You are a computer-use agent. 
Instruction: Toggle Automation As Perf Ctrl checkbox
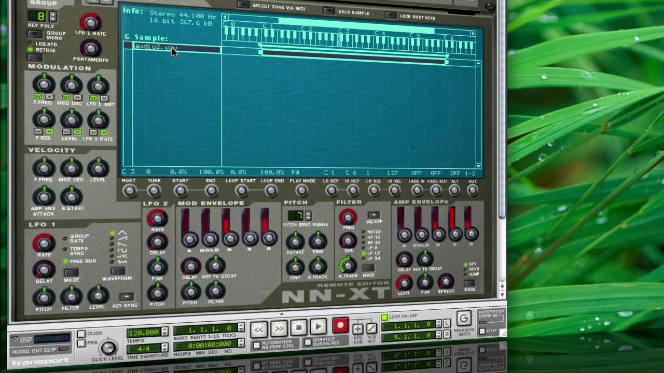coord(257,345)
